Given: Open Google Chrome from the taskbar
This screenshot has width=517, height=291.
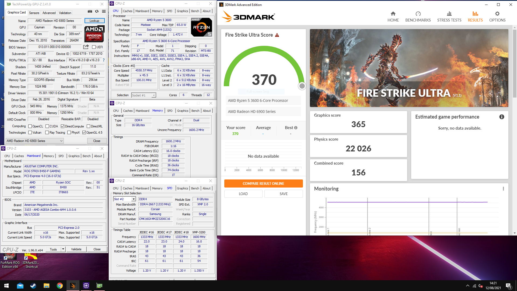Looking at the screenshot, I should coord(60,286).
